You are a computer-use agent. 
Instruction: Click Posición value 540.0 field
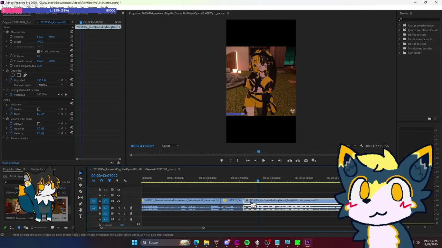coord(40,37)
